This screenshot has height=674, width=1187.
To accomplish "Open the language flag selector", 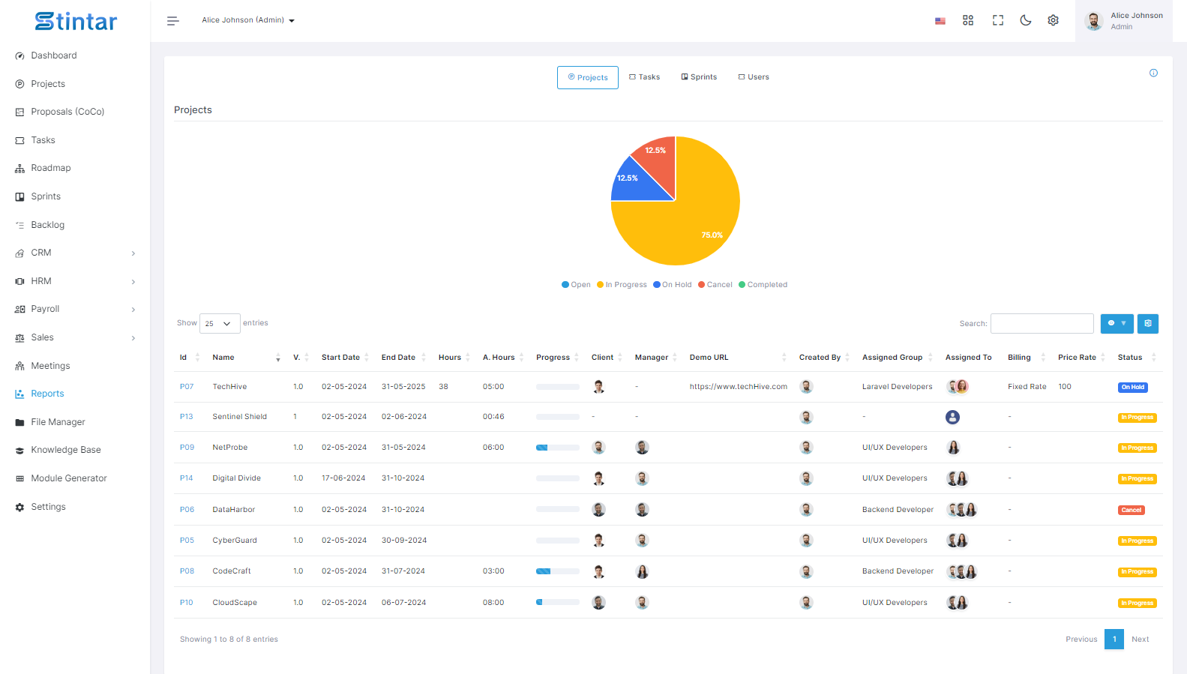I will pyautogui.click(x=940, y=21).
